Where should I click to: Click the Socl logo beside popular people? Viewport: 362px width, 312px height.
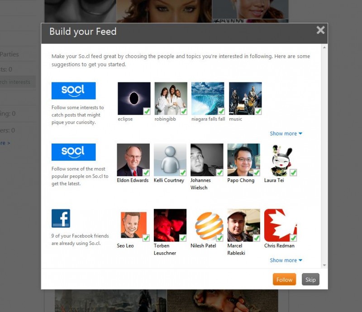(x=73, y=152)
